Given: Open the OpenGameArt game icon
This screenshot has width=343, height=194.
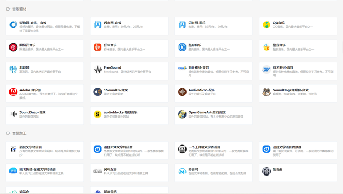Looking at the screenshot, I should (182, 114).
